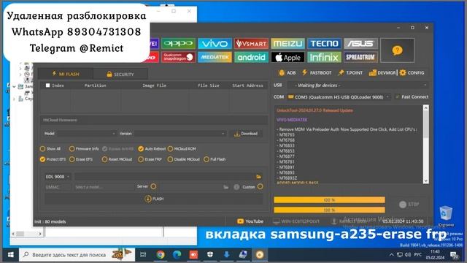Toggle the Index select-all checkbox
This screenshot has height=263, width=467.
click(x=47, y=85)
